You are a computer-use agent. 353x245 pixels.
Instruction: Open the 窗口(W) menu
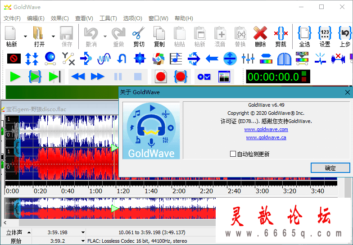pyautogui.click(x=158, y=18)
